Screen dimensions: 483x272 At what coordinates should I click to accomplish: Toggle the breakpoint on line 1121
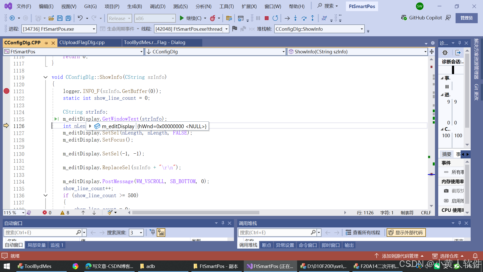tap(7, 91)
